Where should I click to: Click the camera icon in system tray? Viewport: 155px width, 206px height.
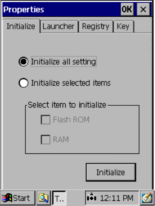[91, 197]
